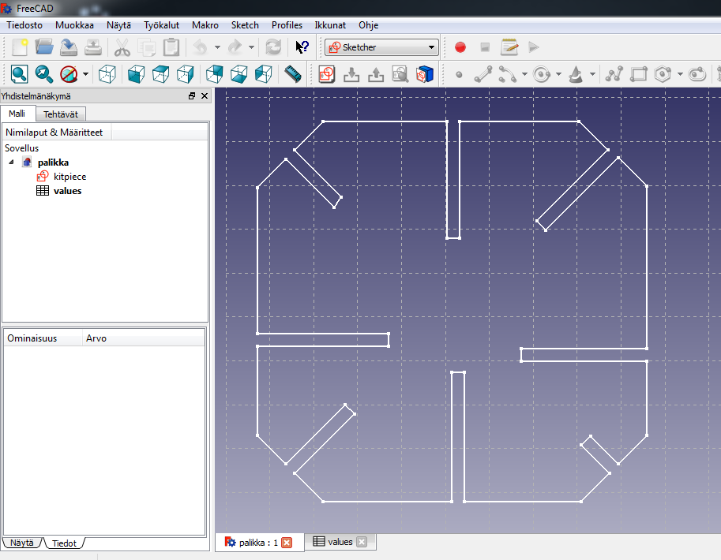Select the polyline tool

(614, 74)
